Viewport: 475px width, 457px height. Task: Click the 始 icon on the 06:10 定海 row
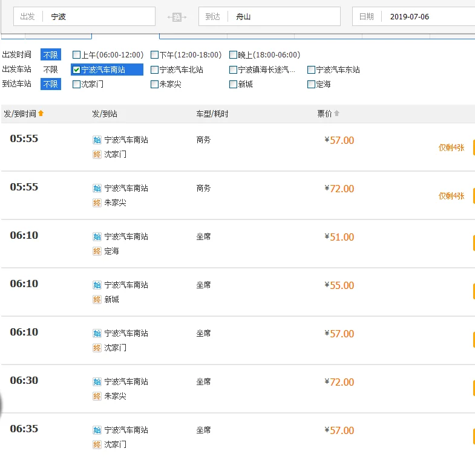[x=97, y=236]
